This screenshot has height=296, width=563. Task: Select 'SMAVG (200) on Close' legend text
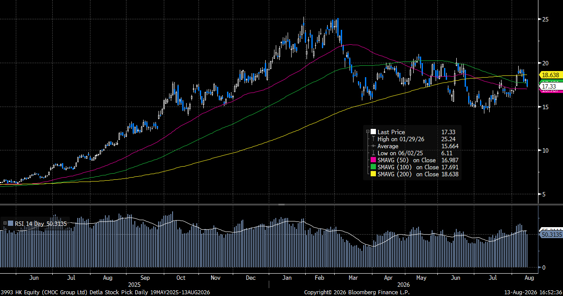[408, 174]
